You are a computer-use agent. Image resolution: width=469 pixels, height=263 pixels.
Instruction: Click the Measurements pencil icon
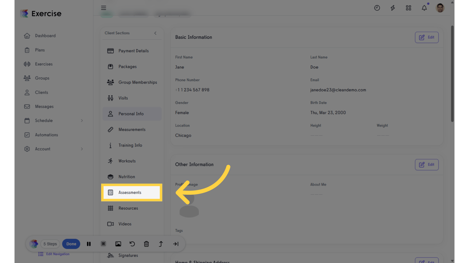[x=110, y=129]
